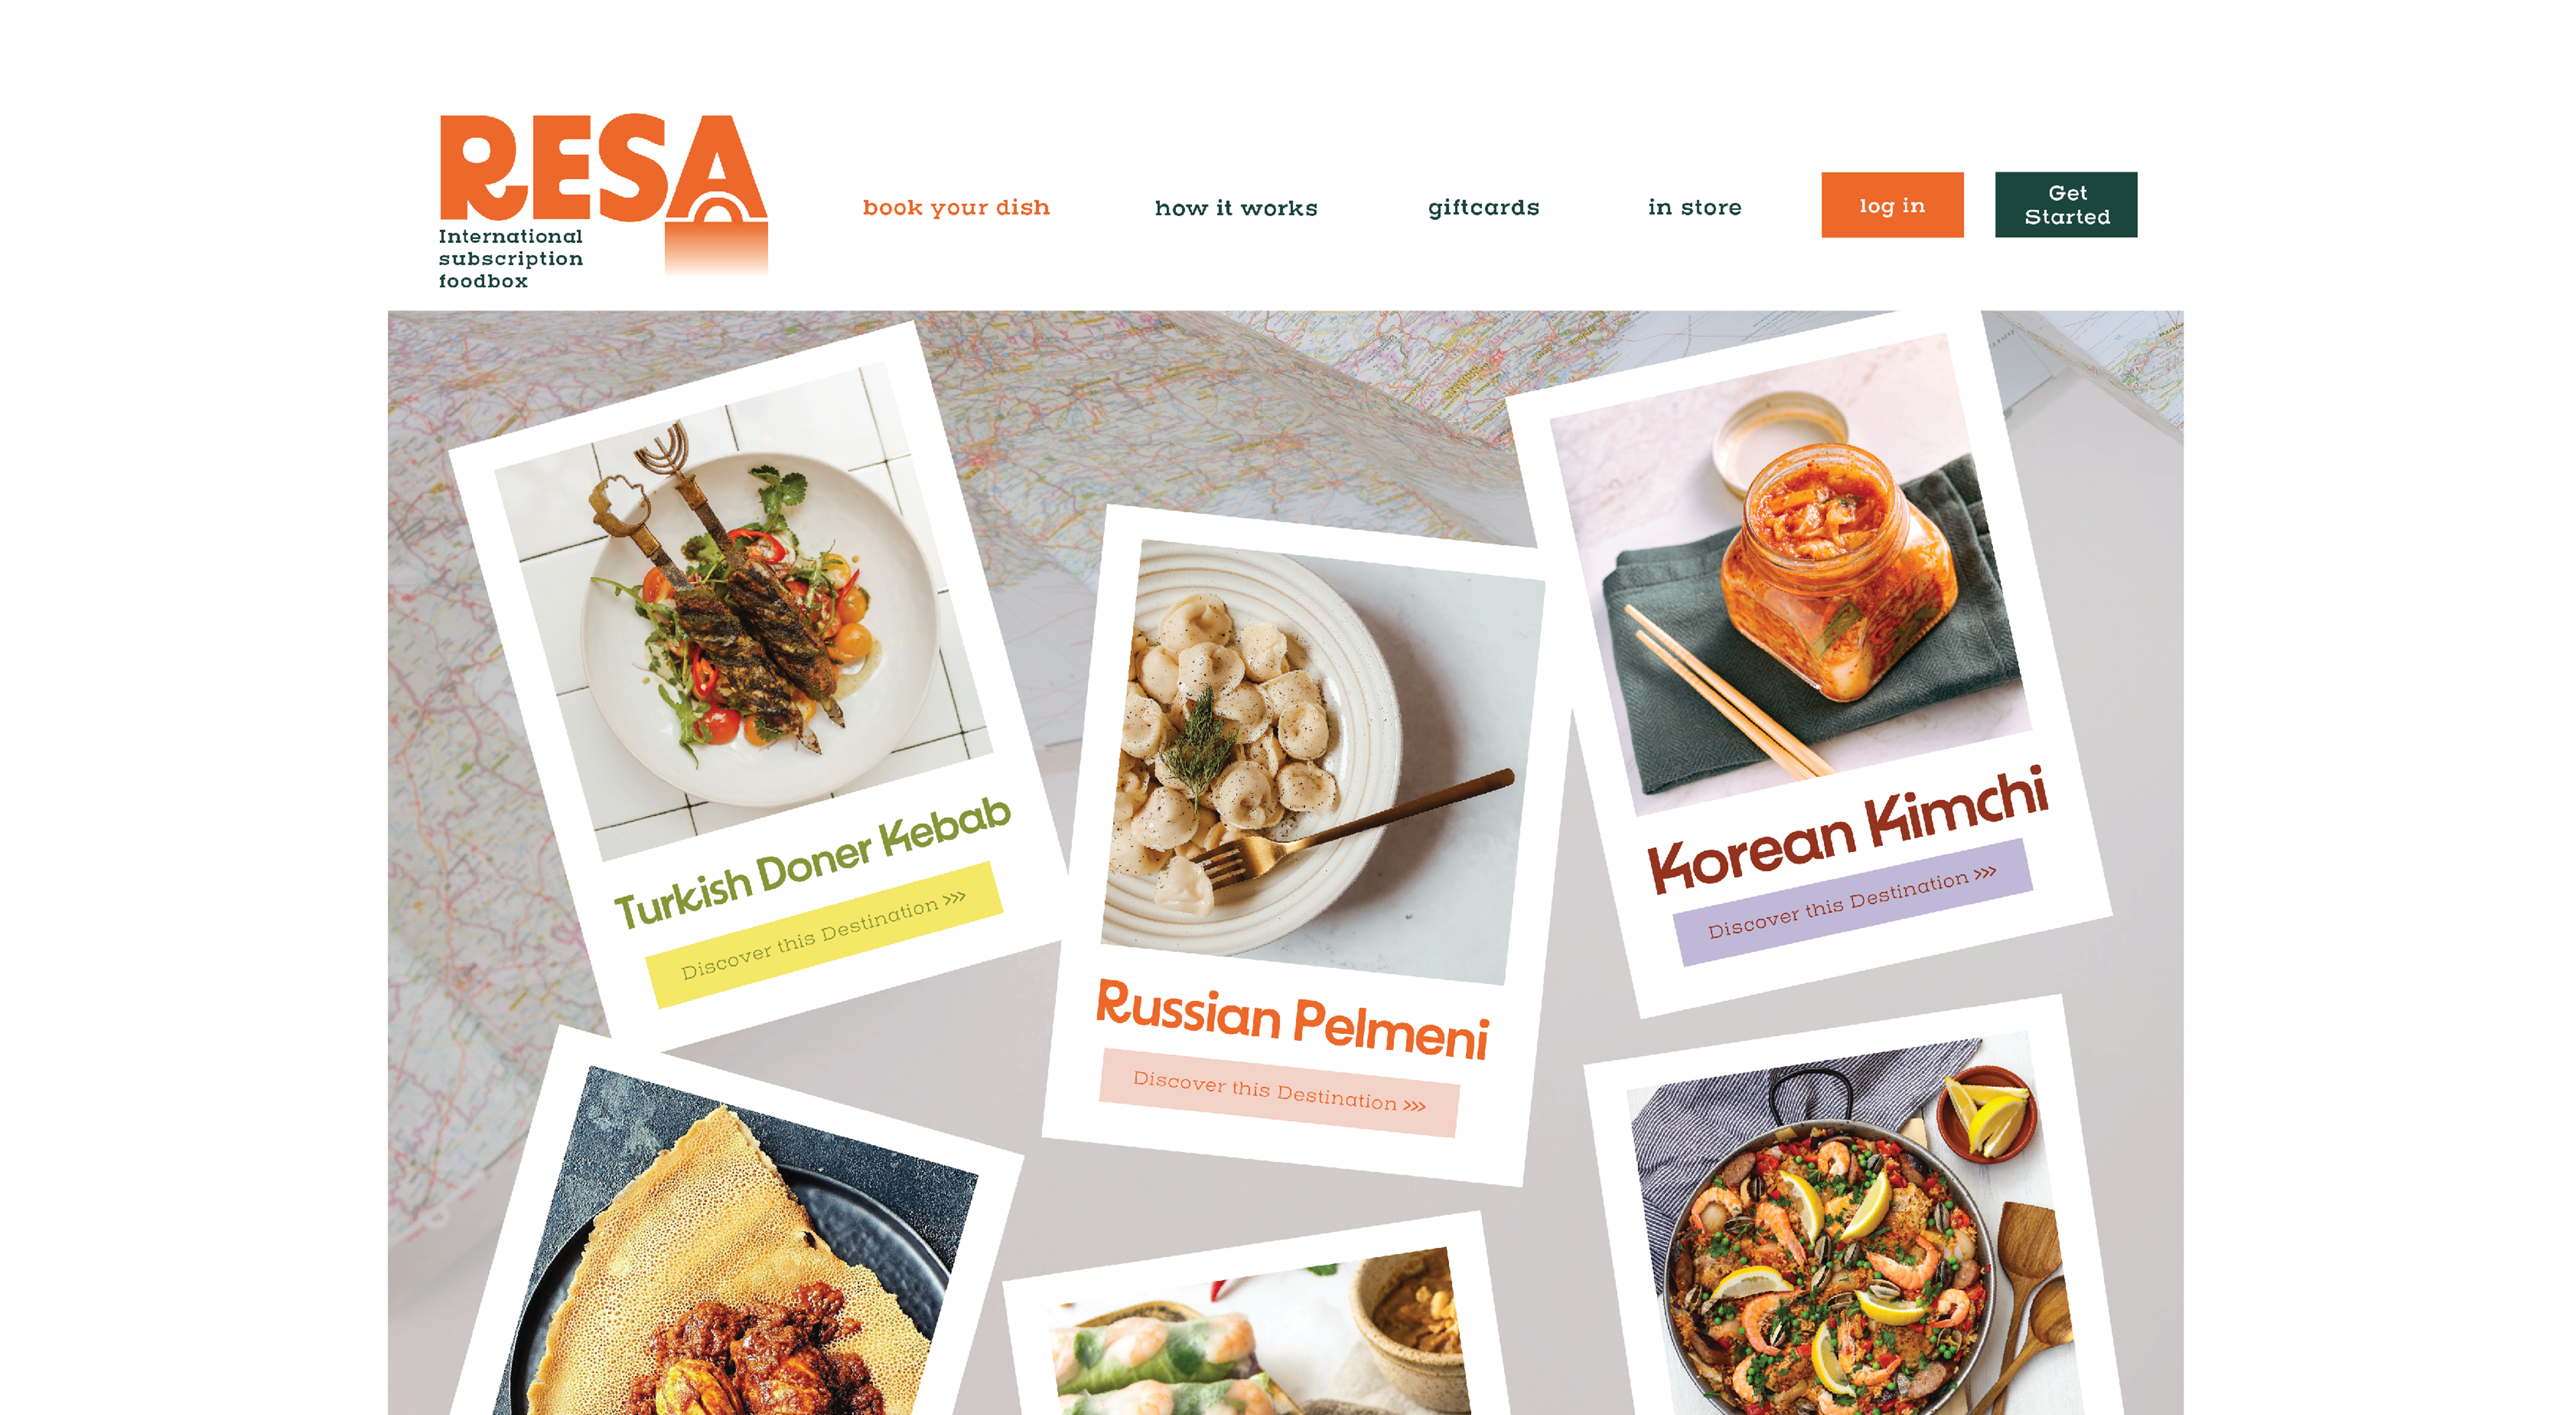
Task: Discover the Turkish Doner Kebab destination
Action: pos(824,935)
